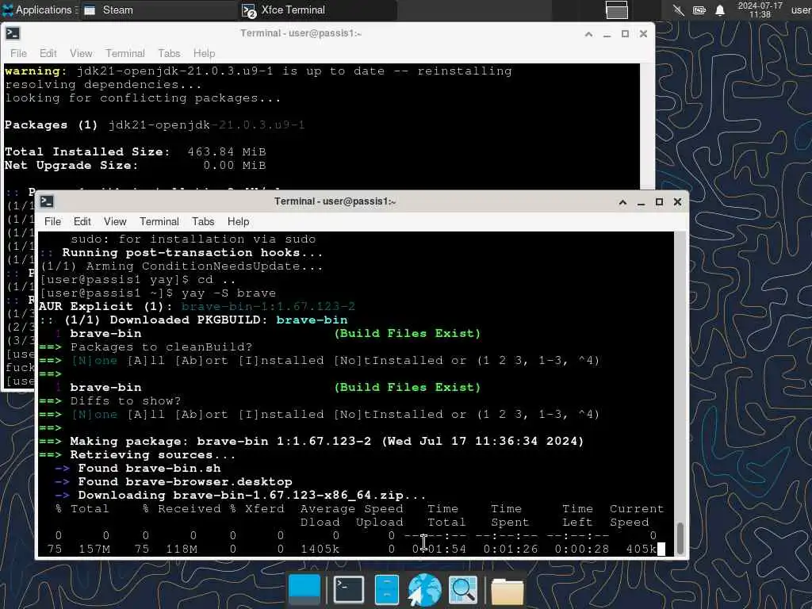812x609 pixels.
Task: Click the workspace switcher icon in top panel
Action: coord(616,10)
